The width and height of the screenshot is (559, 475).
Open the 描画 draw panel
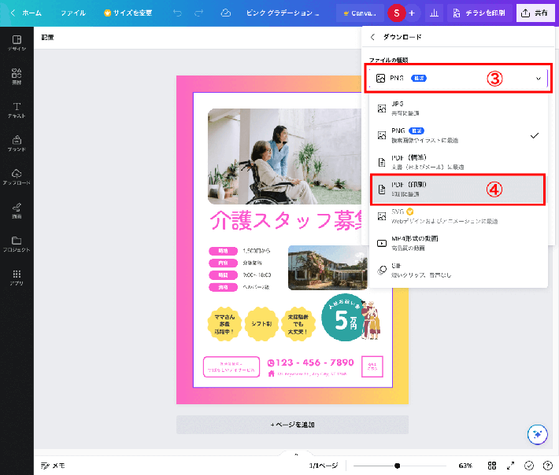(x=17, y=211)
